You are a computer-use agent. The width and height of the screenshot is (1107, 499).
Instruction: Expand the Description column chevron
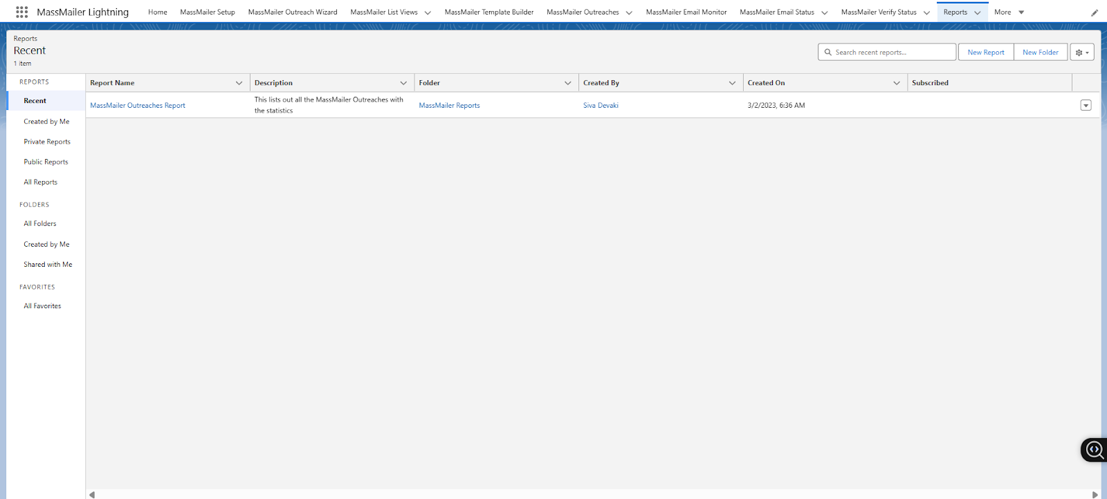[403, 83]
